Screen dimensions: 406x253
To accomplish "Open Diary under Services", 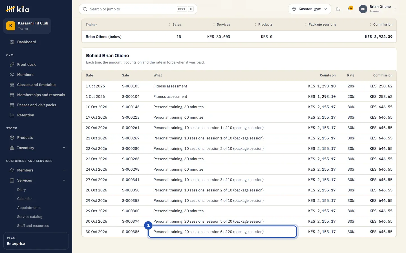I will (x=21, y=190).
